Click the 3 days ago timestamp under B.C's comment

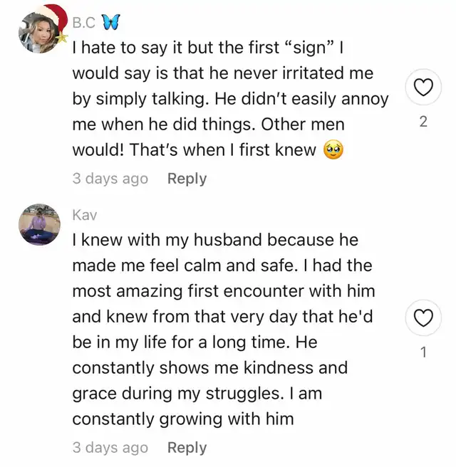pyautogui.click(x=110, y=179)
